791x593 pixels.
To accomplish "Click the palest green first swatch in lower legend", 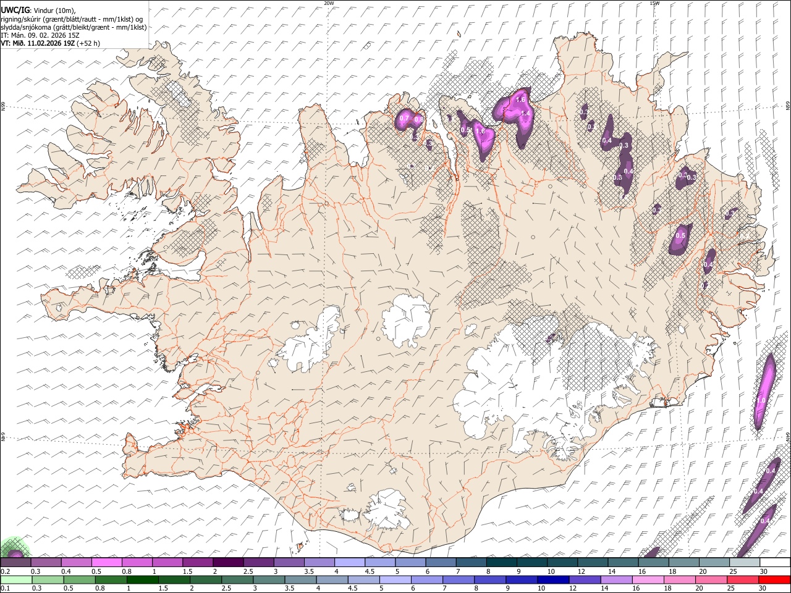I will [x=16, y=580].
